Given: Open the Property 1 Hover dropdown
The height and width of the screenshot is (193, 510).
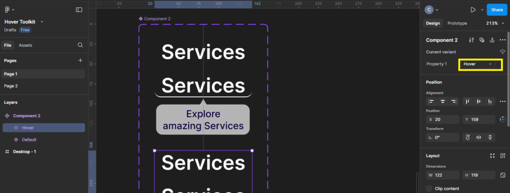Looking at the screenshot, I should point(478,64).
